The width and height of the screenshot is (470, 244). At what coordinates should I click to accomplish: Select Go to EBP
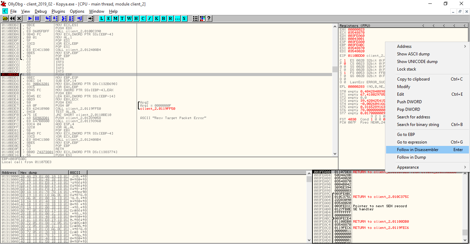point(427,135)
